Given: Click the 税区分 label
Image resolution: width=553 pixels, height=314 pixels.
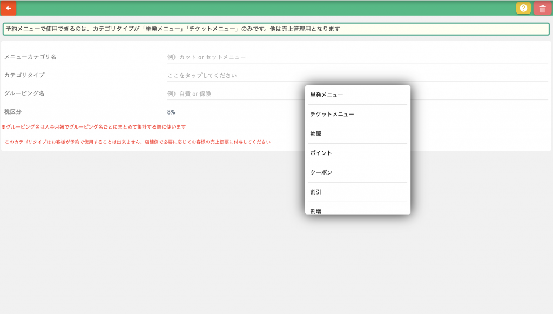Looking at the screenshot, I should coord(13,112).
